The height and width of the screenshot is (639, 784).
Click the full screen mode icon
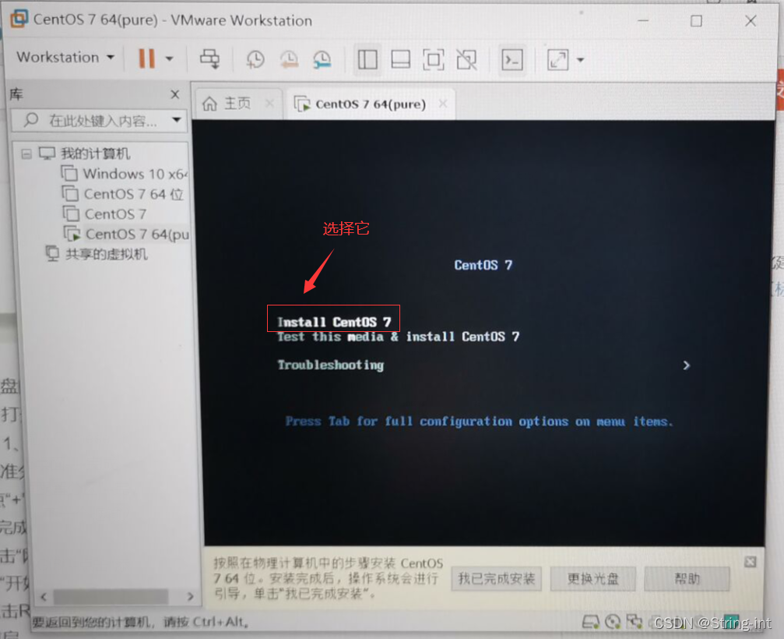(433, 59)
